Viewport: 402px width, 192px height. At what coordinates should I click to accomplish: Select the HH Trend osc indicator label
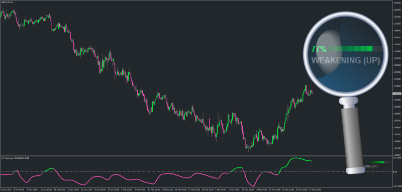(x=15, y=158)
